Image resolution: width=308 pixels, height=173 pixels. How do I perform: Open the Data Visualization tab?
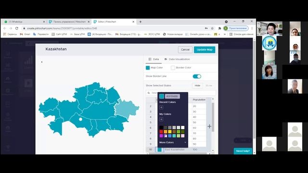tap(177, 59)
